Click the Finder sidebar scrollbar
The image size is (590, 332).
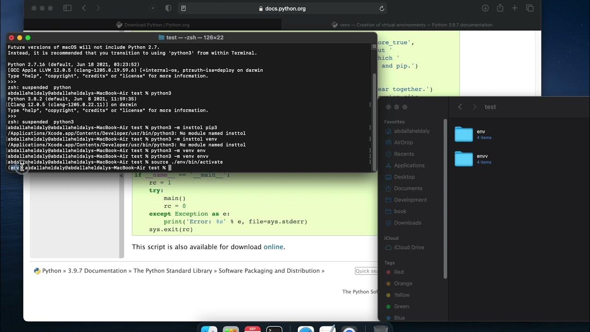tap(445, 198)
